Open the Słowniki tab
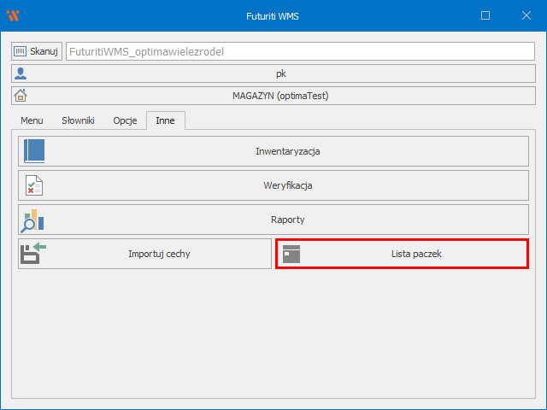The width and height of the screenshot is (547, 410). click(x=78, y=120)
